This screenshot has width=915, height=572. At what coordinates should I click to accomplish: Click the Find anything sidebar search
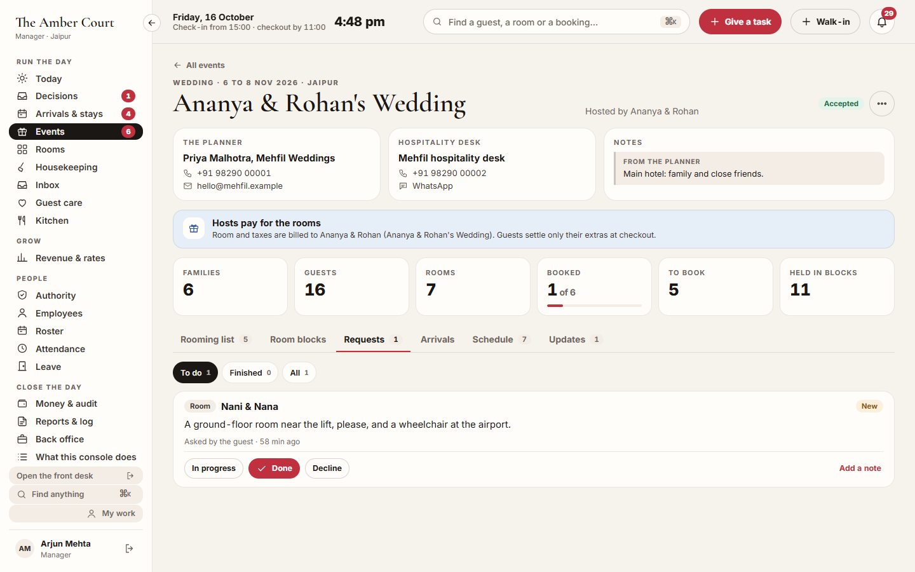76,494
